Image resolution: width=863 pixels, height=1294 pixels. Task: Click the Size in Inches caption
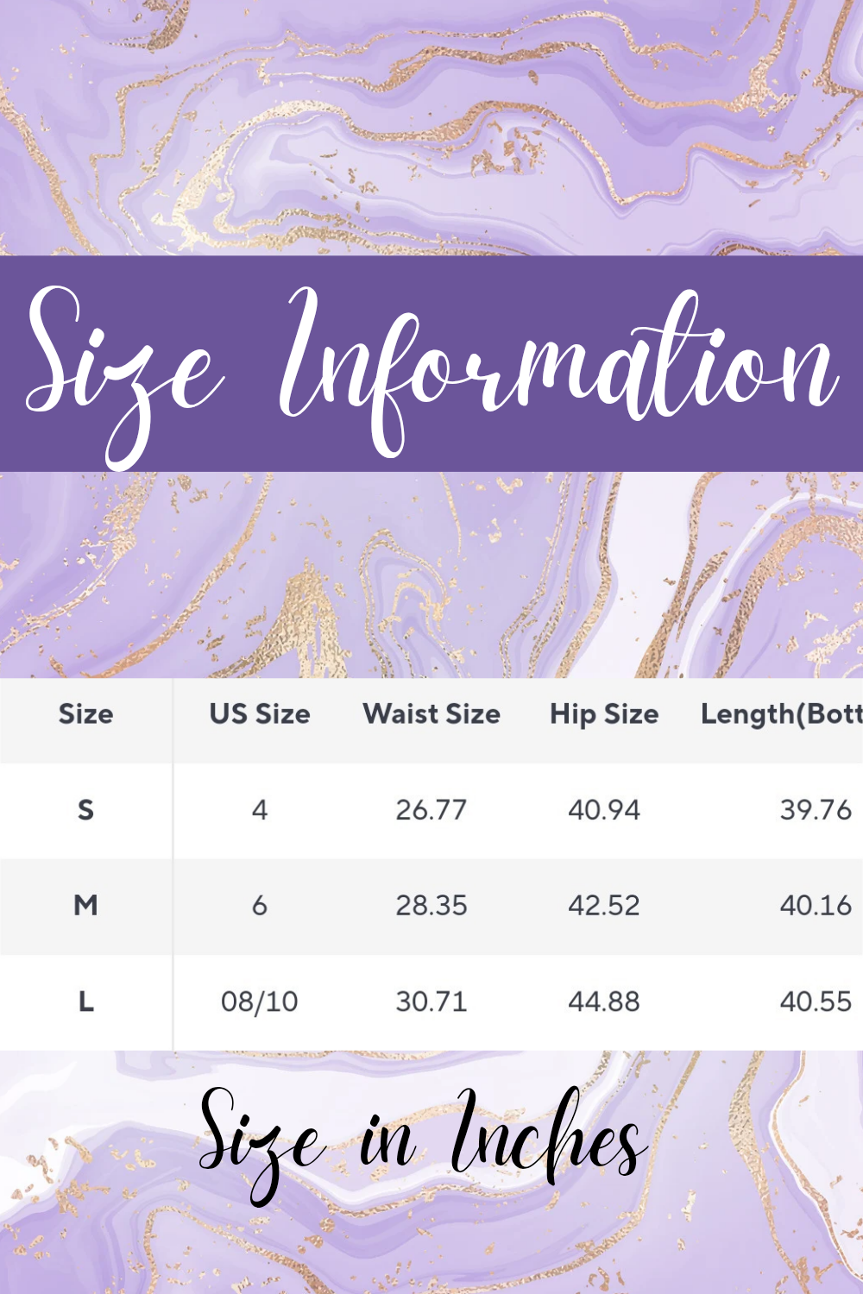click(423, 1139)
